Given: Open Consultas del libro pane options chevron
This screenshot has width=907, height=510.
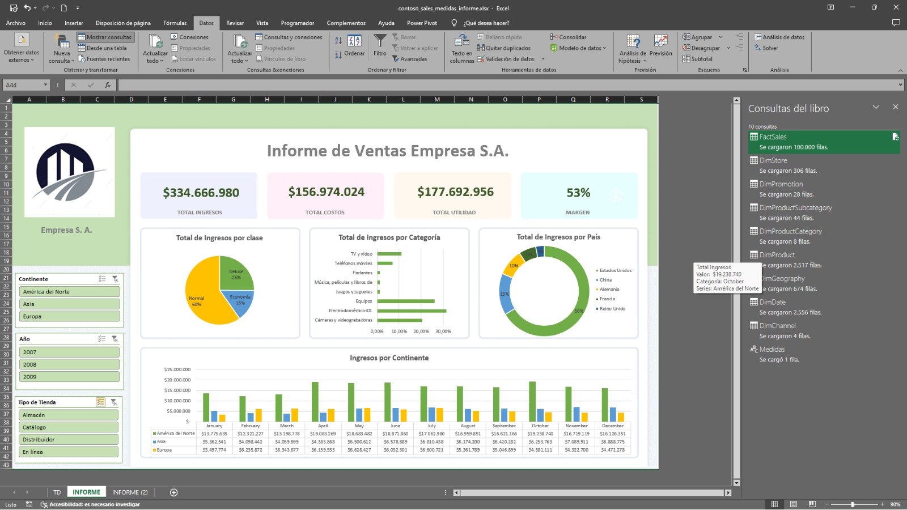Looking at the screenshot, I should pyautogui.click(x=876, y=107).
